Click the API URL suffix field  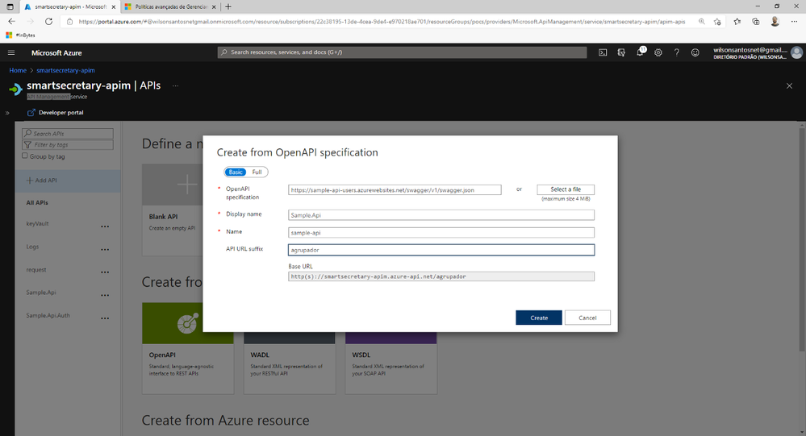[441, 250]
